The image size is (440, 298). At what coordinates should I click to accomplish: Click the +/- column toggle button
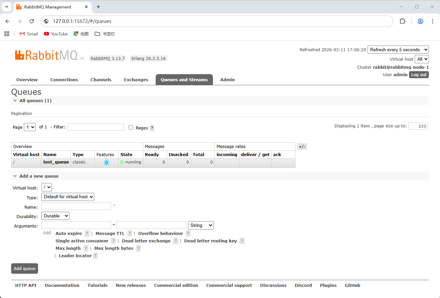click(x=302, y=147)
